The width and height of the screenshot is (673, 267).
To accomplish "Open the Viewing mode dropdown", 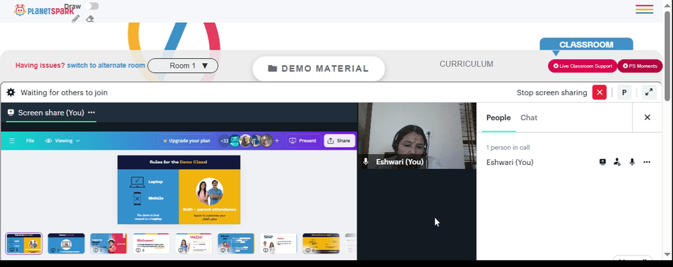I will tap(63, 140).
